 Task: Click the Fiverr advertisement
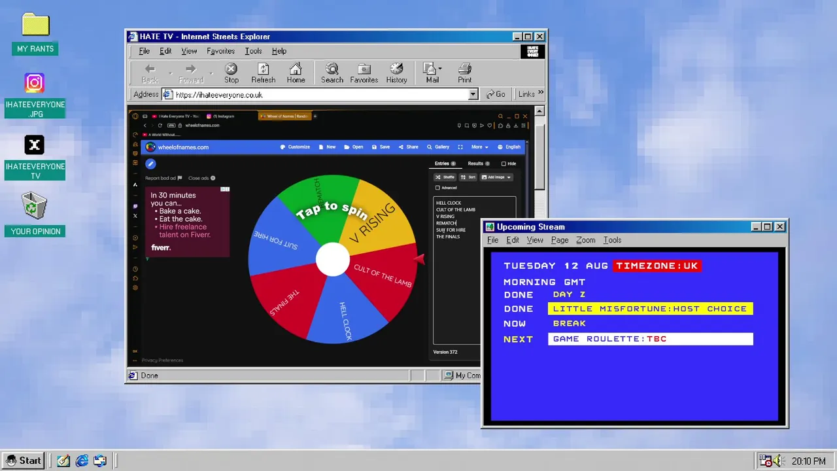click(x=187, y=221)
